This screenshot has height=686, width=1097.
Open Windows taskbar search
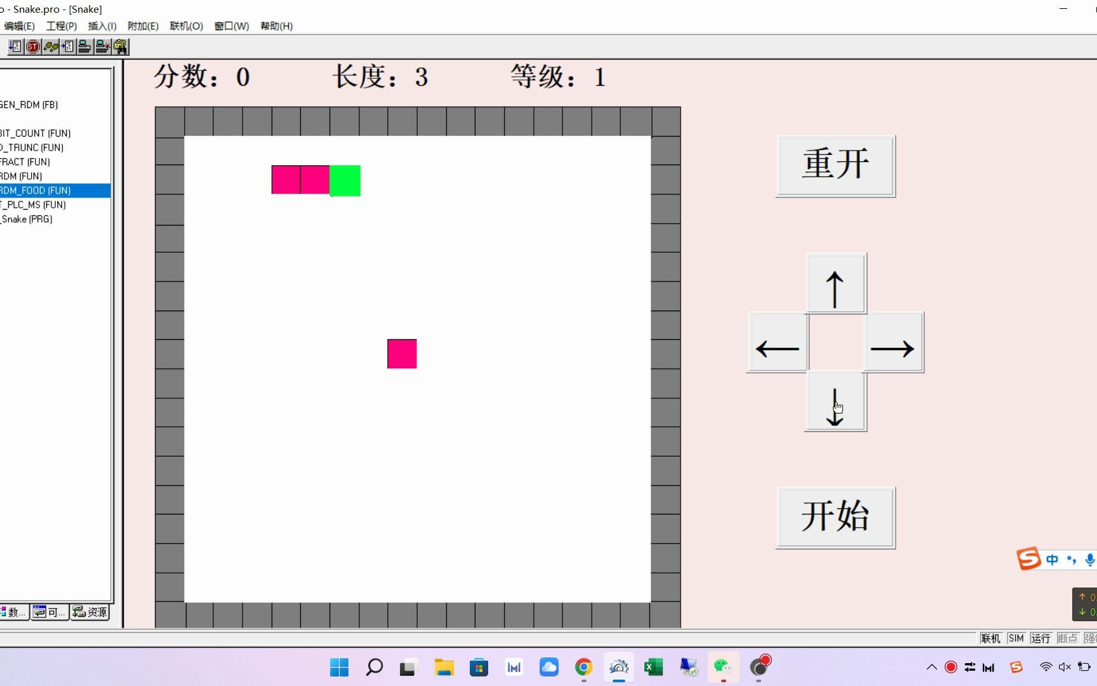375,667
